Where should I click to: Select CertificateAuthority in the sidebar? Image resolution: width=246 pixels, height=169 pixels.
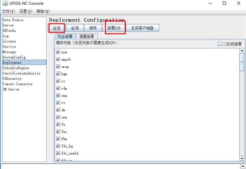24,73
